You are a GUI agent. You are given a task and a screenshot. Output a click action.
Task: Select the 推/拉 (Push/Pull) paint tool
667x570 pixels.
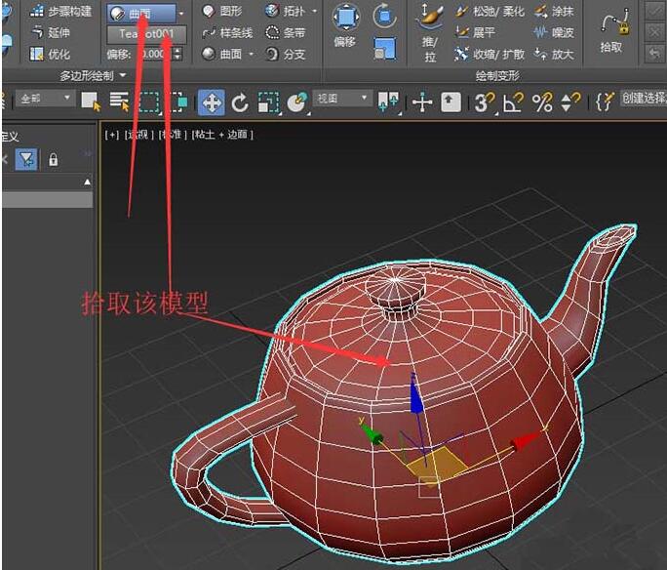coord(429,27)
